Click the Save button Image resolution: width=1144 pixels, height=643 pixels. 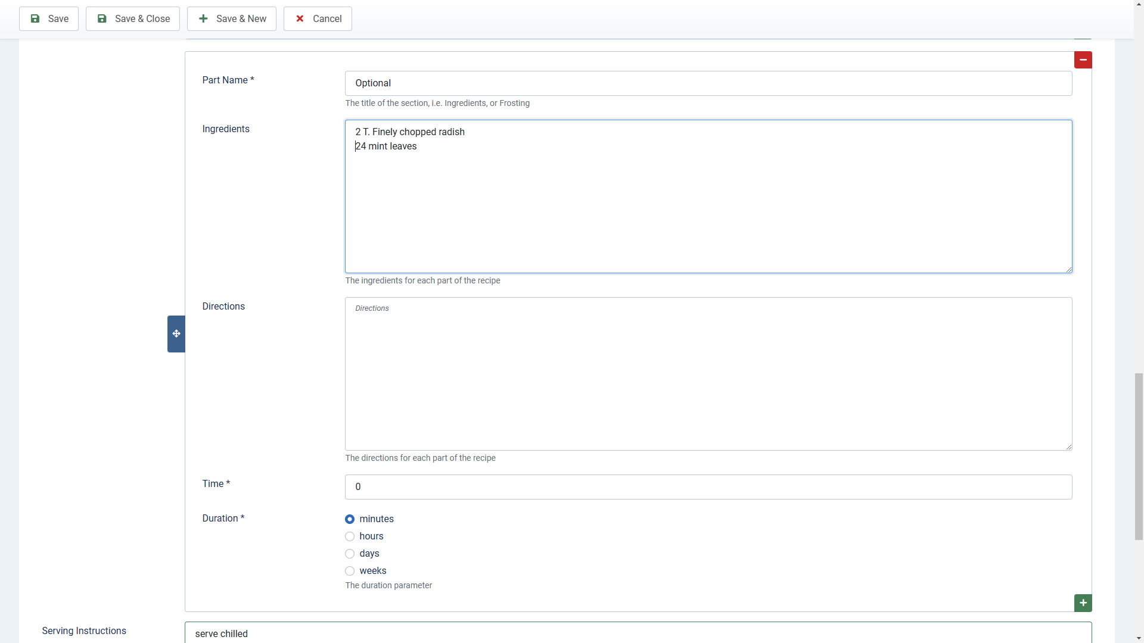[x=49, y=19]
